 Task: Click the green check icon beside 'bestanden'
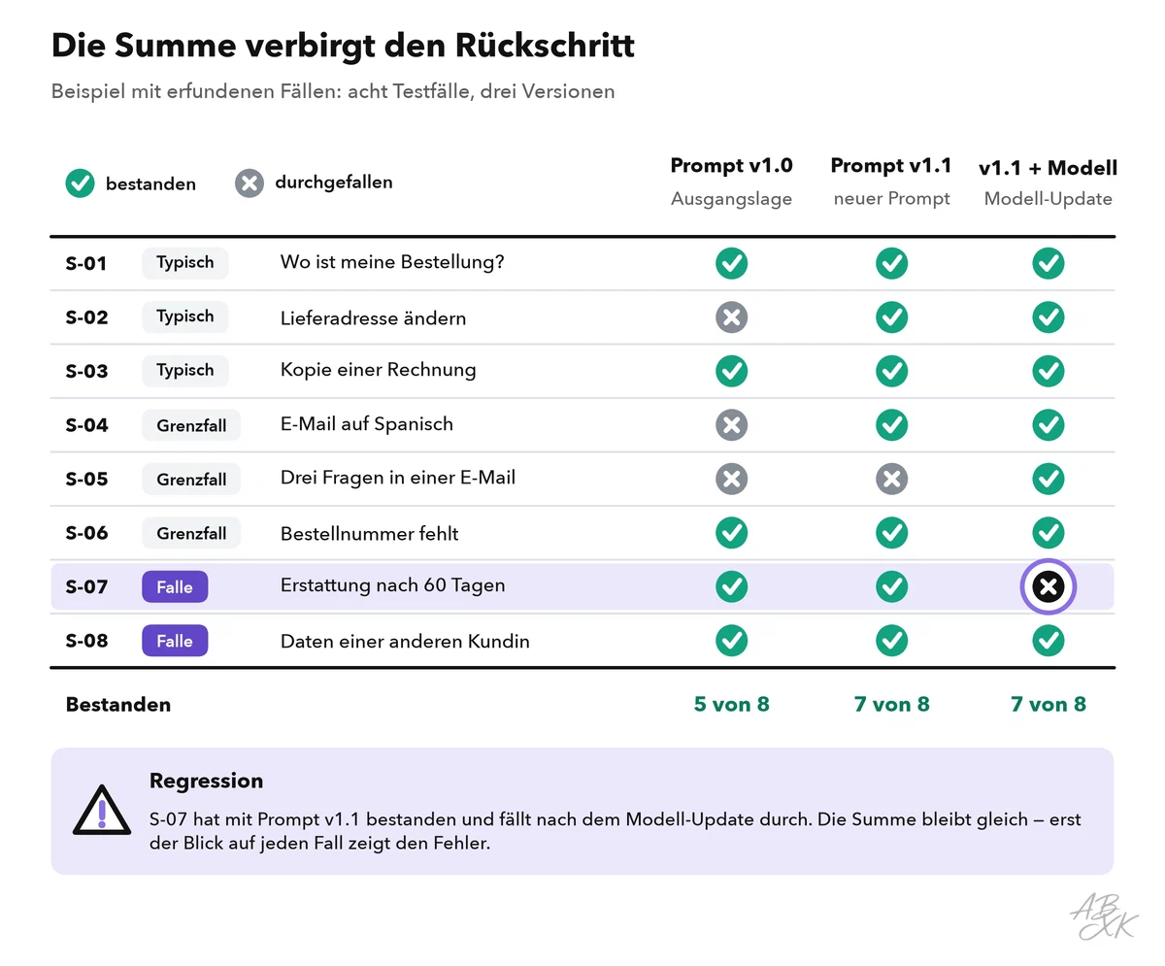[80, 183]
